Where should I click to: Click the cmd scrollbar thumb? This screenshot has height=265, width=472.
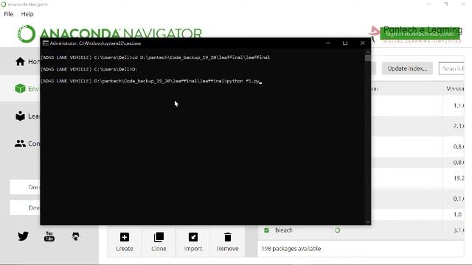[x=368, y=58]
